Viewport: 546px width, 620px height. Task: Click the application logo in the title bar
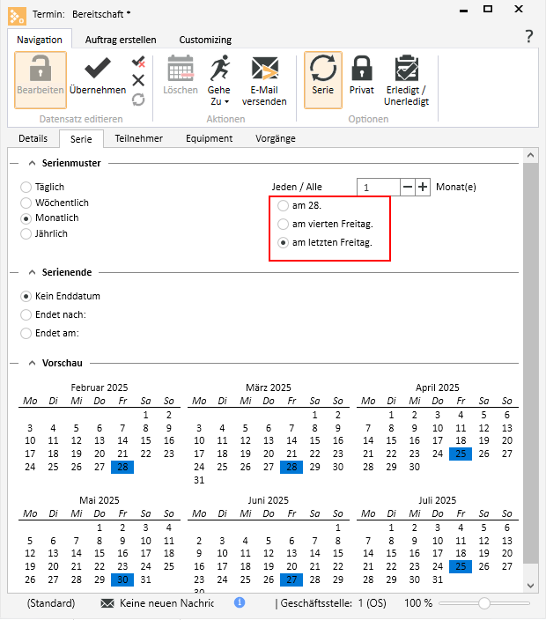(x=17, y=16)
